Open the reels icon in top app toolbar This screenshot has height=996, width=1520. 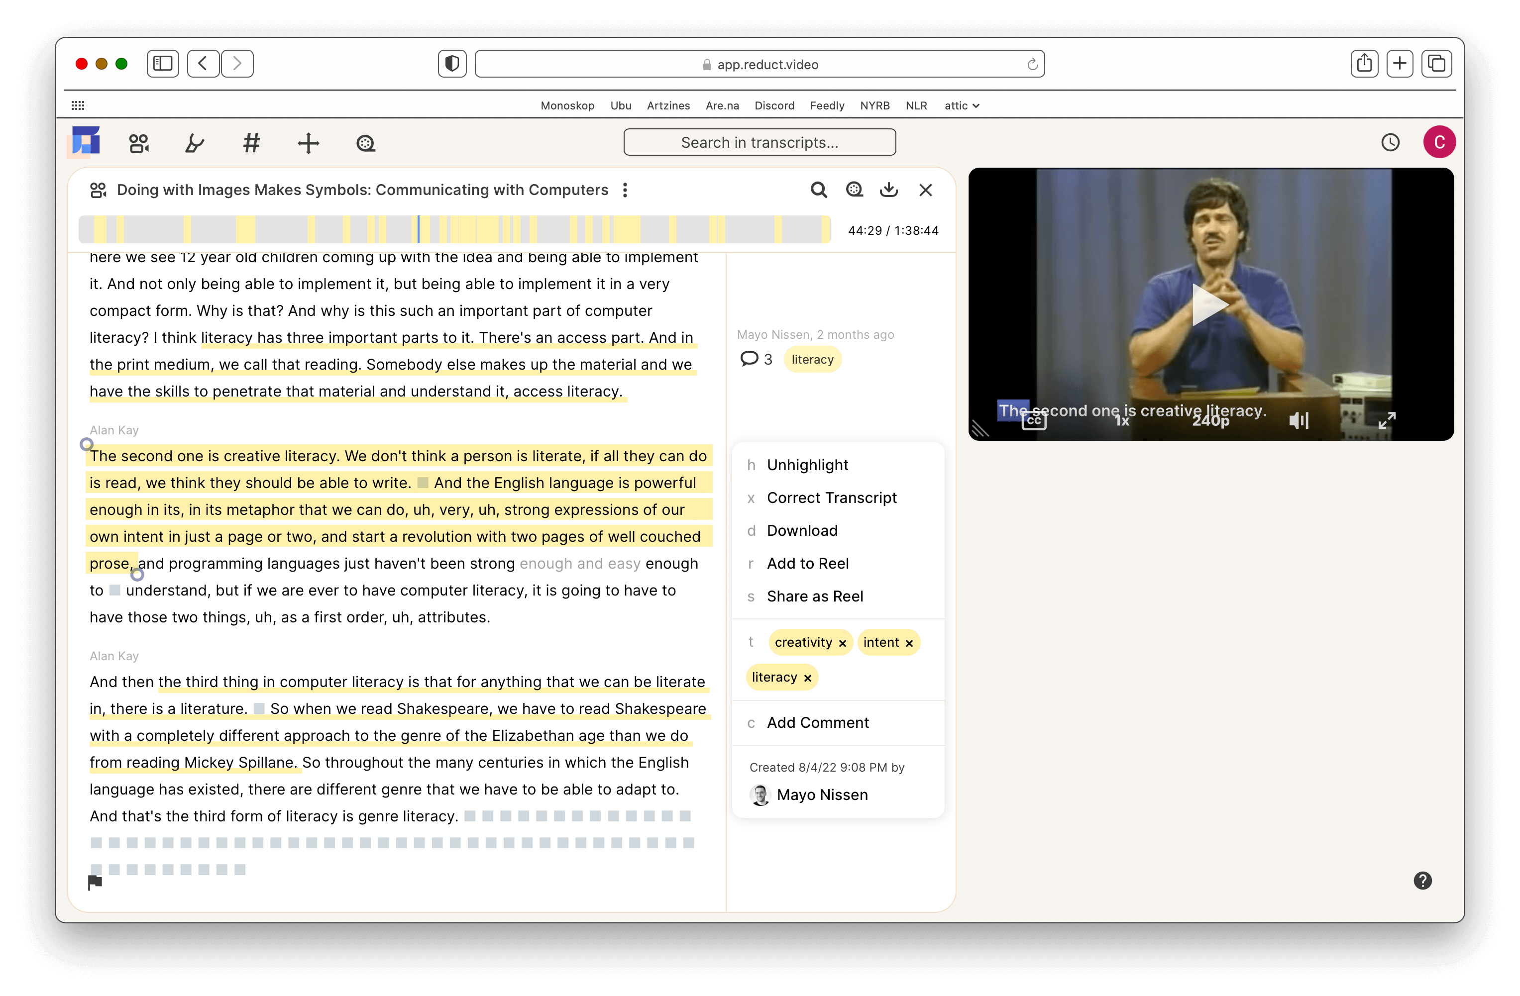(x=365, y=143)
